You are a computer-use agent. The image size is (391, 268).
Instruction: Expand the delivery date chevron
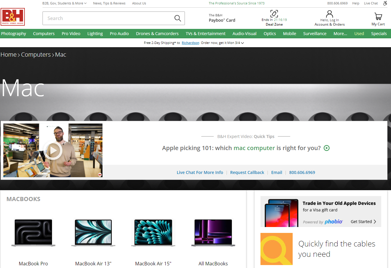[x=243, y=43]
